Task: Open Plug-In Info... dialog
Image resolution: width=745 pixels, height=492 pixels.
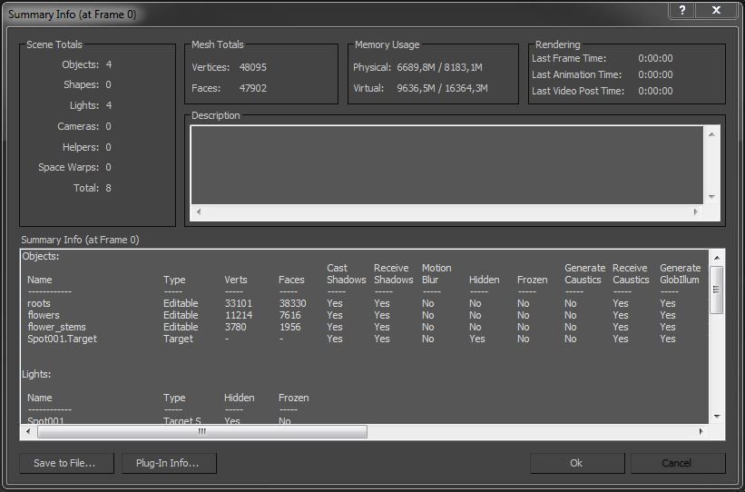Action: tap(169, 463)
